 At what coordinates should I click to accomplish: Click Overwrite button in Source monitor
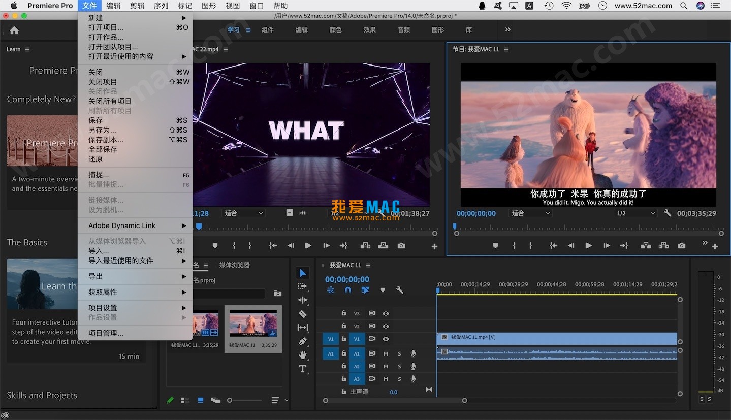click(384, 246)
